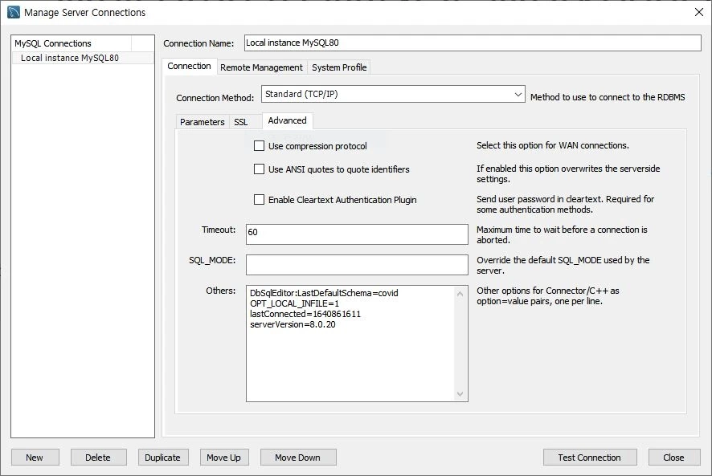Click the Others box scrollbar down arrow

tap(460, 394)
